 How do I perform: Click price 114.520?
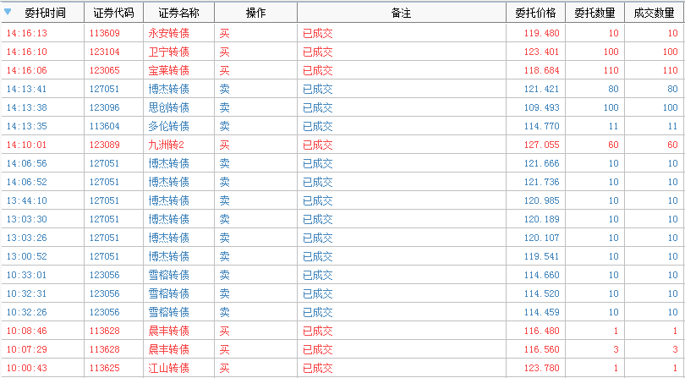tap(542, 293)
